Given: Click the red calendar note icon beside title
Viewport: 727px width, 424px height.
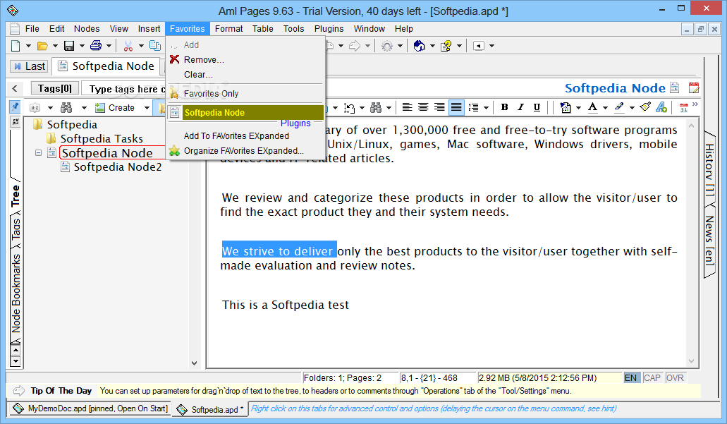Looking at the screenshot, I should (x=694, y=87).
